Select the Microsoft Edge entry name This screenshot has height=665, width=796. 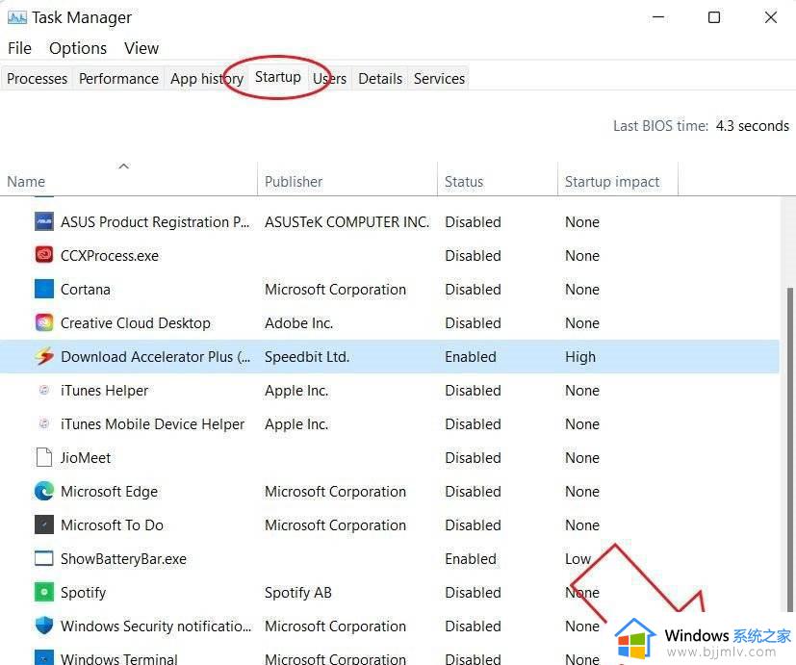click(109, 491)
